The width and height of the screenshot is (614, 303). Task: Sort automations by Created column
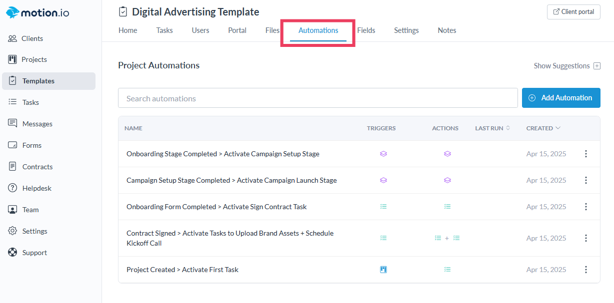543,128
